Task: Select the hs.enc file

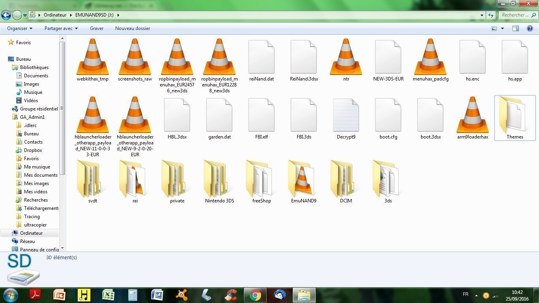Action: (x=473, y=60)
